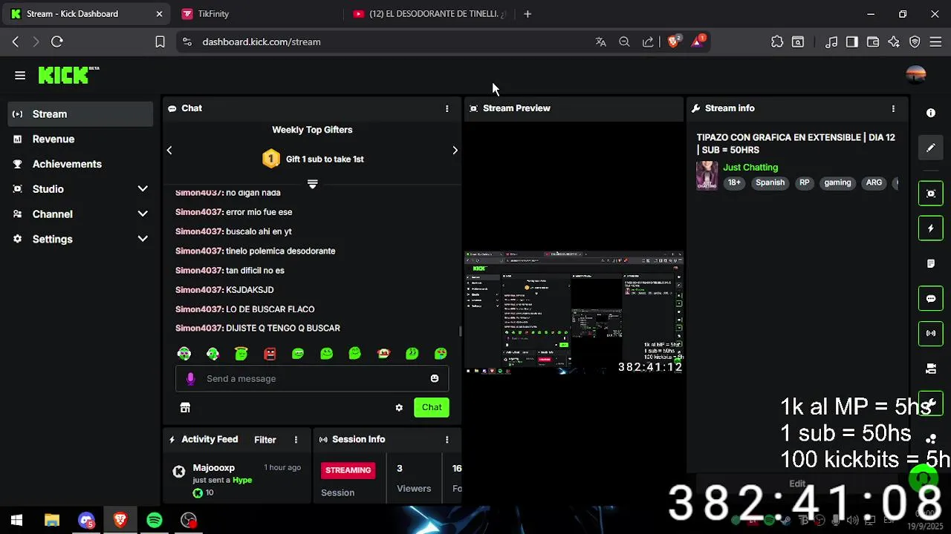Screen dimensions: 951x534
Task: Click the Just Chatting category link
Action: coord(750,168)
